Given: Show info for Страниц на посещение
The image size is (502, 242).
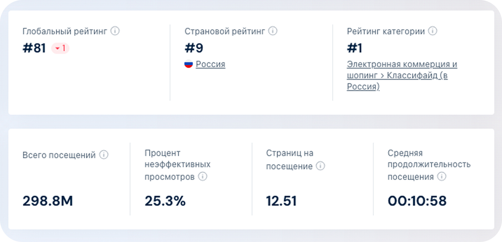Looking at the screenshot, I should (x=320, y=166).
